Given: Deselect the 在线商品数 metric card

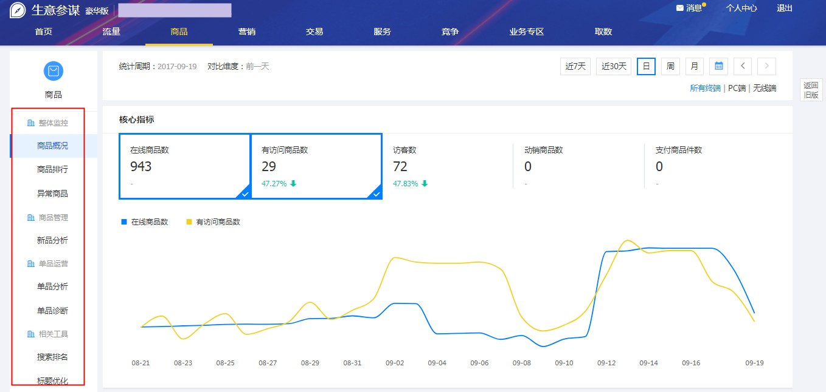Looking at the screenshot, I should click(184, 166).
